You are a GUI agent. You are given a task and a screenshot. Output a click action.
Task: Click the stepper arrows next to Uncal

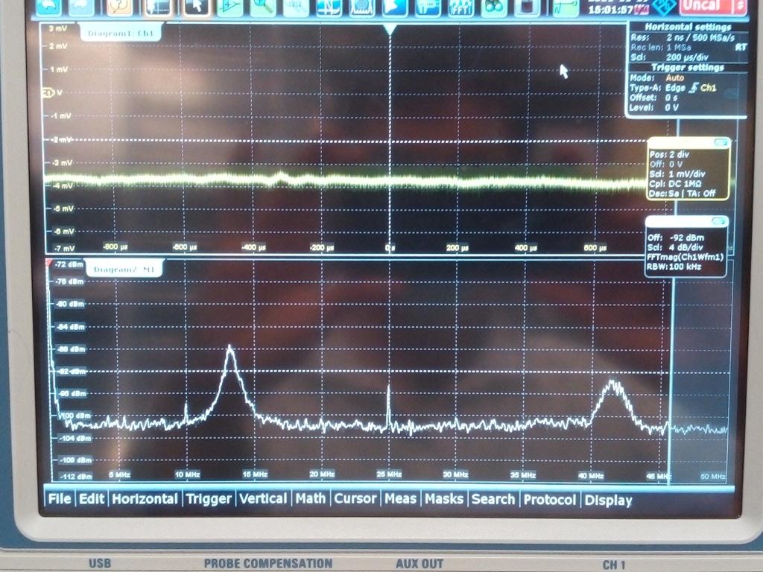740,6
